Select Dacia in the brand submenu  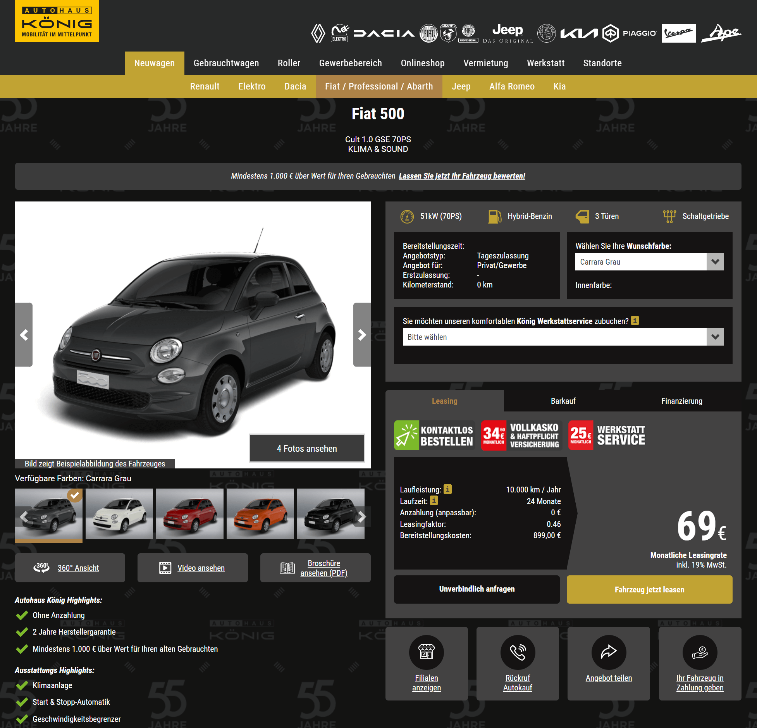(x=295, y=86)
